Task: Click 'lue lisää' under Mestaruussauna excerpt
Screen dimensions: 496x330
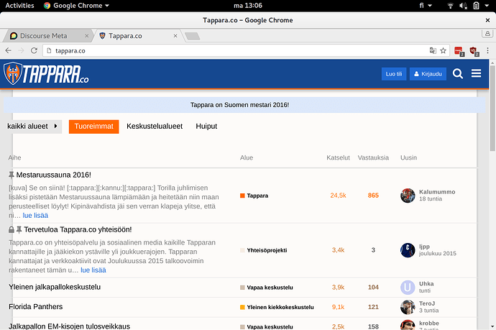Action: [35, 216]
